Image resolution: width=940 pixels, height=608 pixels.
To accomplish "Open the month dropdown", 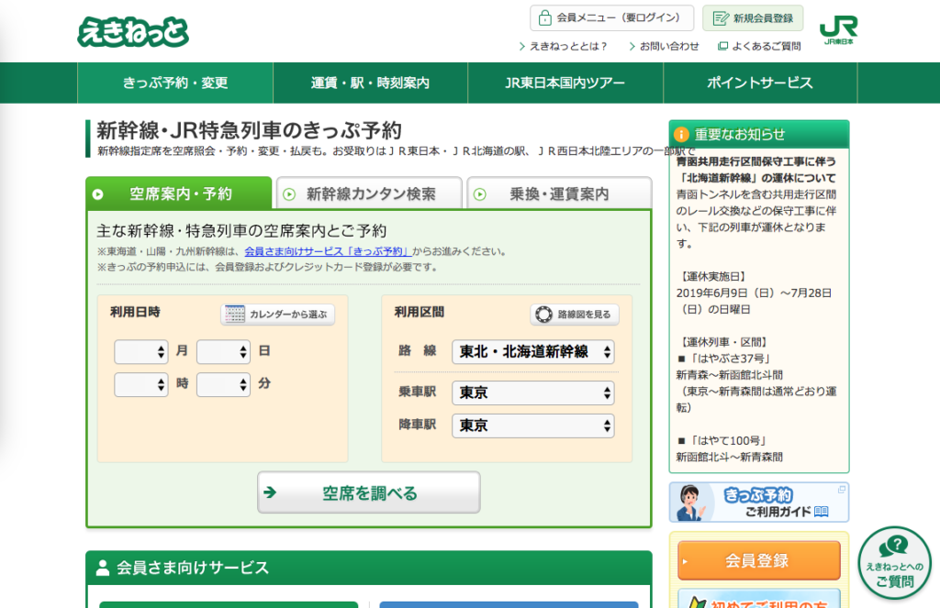I will [140, 351].
